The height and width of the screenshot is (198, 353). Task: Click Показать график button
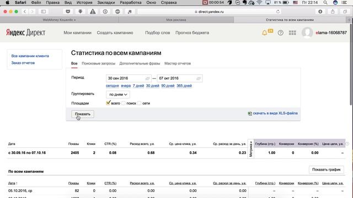pyautogui.click(x=326, y=170)
